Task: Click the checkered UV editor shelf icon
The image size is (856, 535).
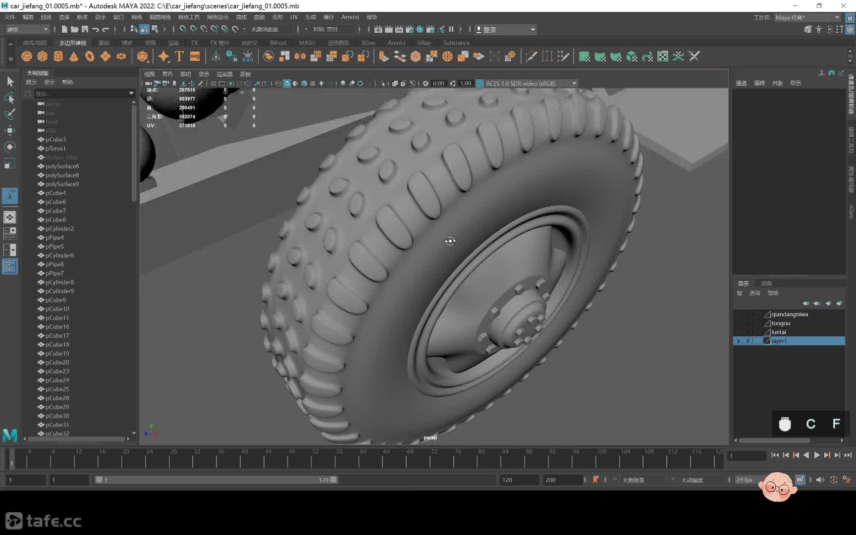Action: pyautogui.click(x=663, y=56)
